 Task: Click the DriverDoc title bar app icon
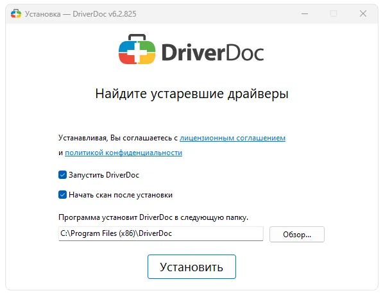pyautogui.click(x=16, y=13)
